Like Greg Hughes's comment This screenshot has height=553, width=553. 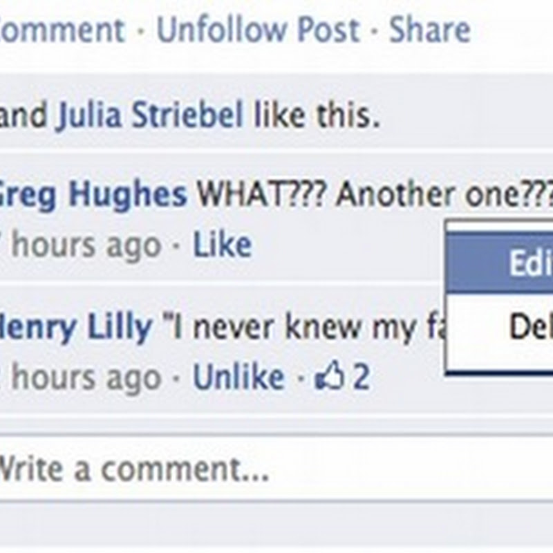point(222,244)
